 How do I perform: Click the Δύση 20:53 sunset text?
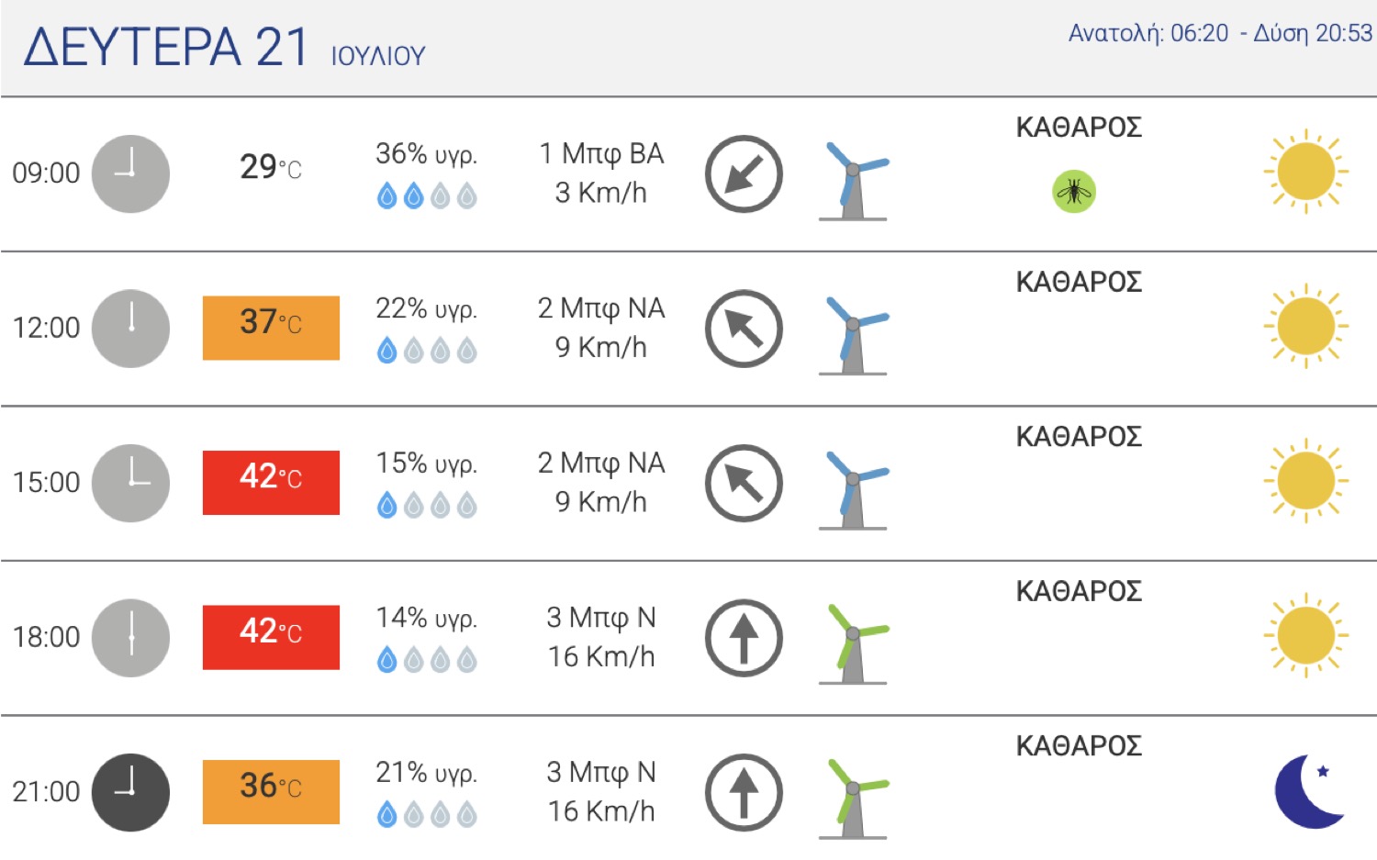1313,34
